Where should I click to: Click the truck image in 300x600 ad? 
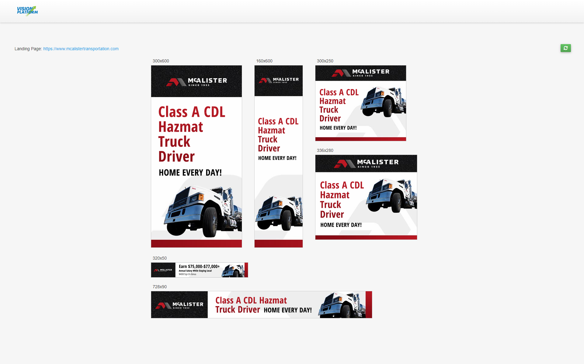(x=202, y=212)
